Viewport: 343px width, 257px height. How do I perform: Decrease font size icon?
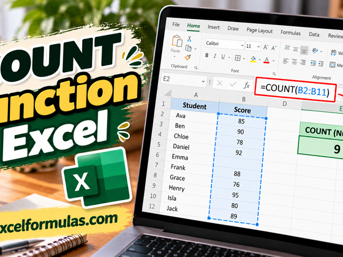pos(274,48)
